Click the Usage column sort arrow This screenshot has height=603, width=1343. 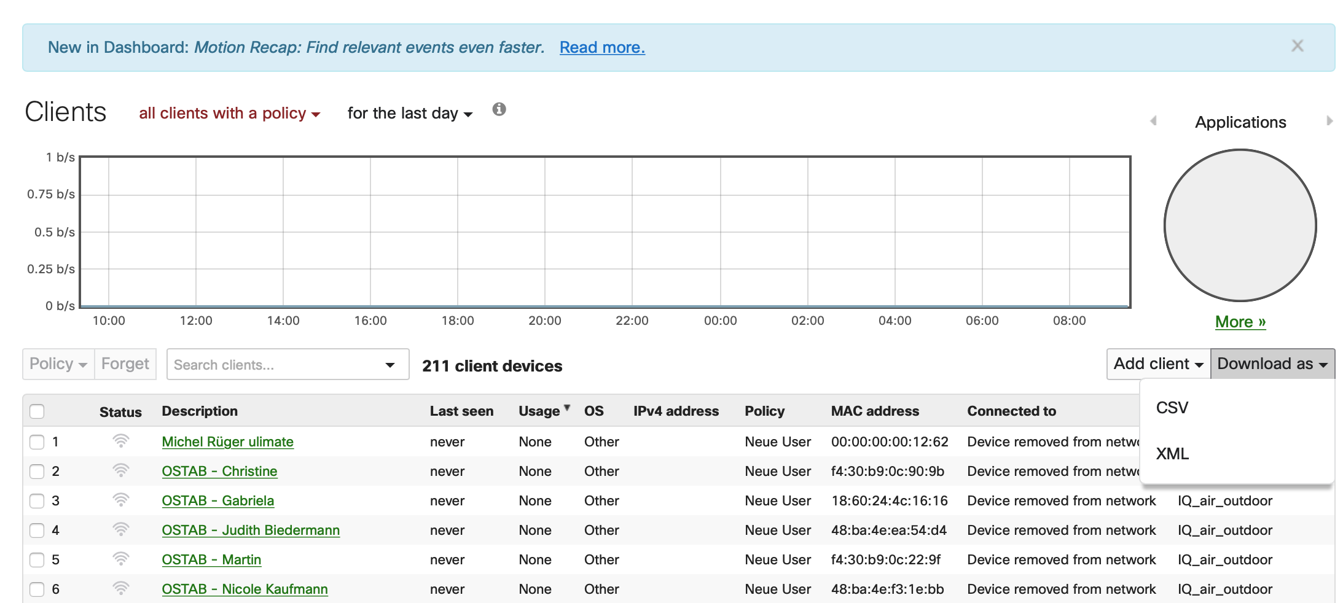[567, 408]
